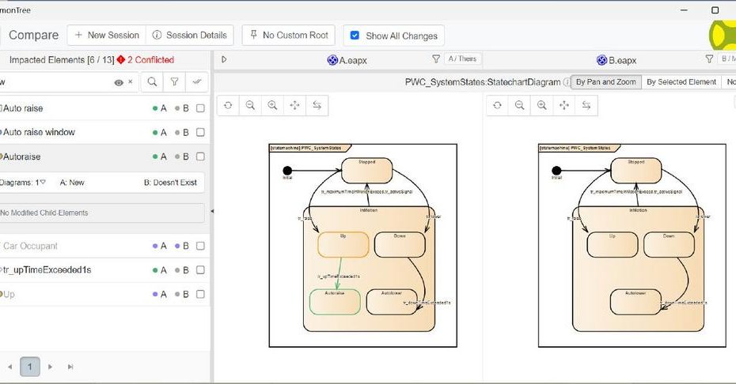
Task: Click the Initial node in diagram A
Action: pos(287,171)
